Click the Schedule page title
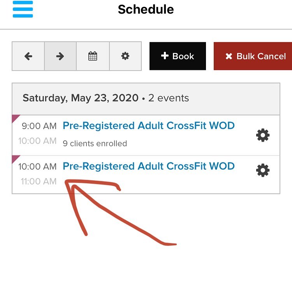Screen dimensions: 292x290 pyautogui.click(x=146, y=9)
